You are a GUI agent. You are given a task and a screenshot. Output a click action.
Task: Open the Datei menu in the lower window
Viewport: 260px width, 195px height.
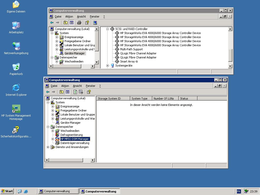(54, 86)
